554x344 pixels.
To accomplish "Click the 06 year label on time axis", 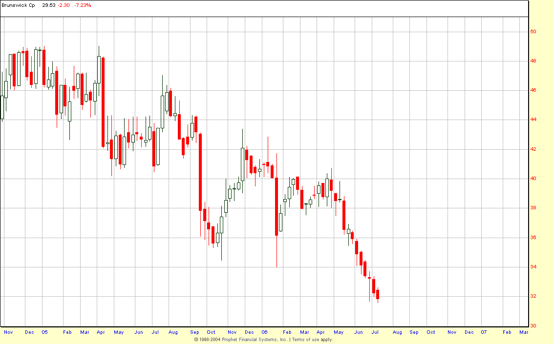I will tap(265, 332).
